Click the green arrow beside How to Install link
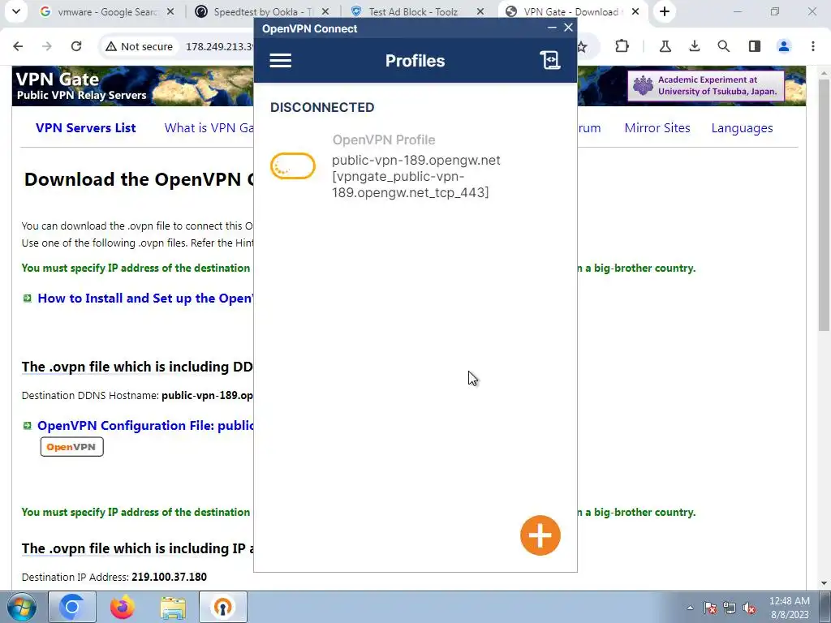Screen dimensions: 831x623 28,299
